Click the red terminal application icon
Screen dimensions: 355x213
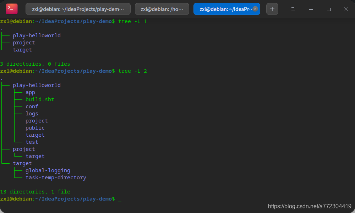(x=11, y=9)
